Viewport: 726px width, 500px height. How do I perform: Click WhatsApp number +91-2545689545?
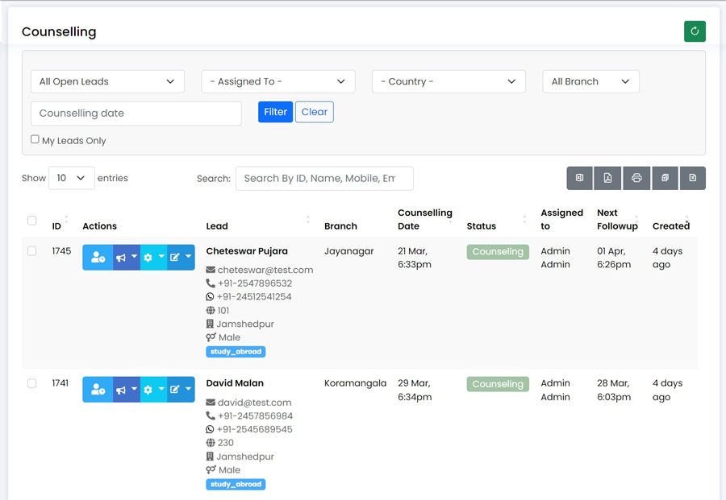pyautogui.click(x=255, y=429)
